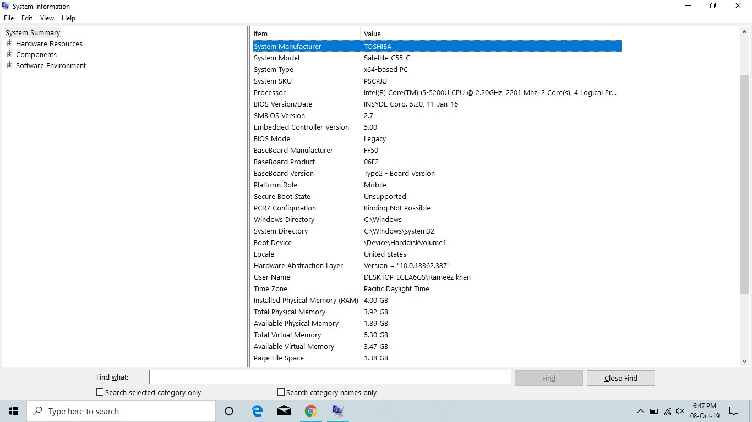Open Mail app from taskbar
The width and height of the screenshot is (752, 422).
[284, 411]
